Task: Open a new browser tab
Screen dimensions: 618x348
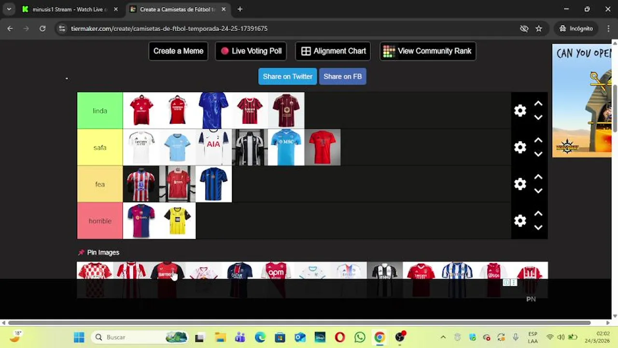Action: coord(240,9)
